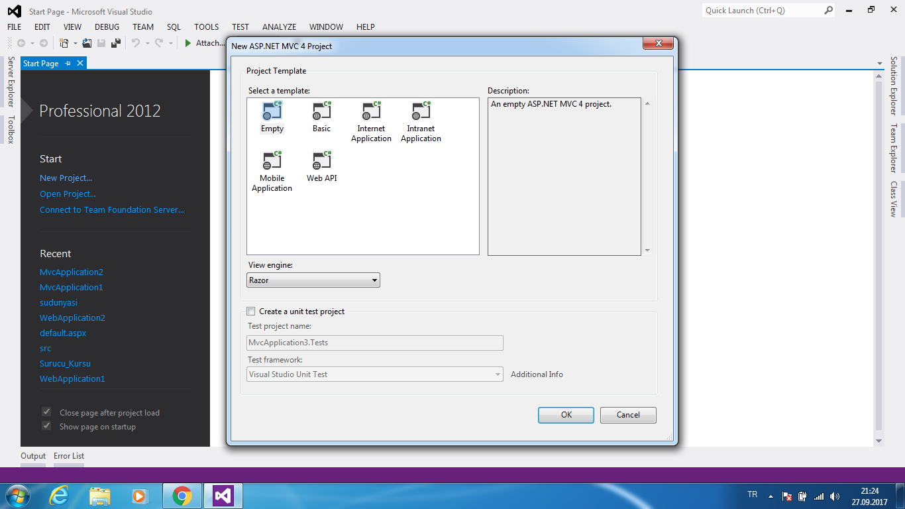Open the Windows Start menu
The width and height of the screenshot is (905, 509).
(x=17, y=495)
